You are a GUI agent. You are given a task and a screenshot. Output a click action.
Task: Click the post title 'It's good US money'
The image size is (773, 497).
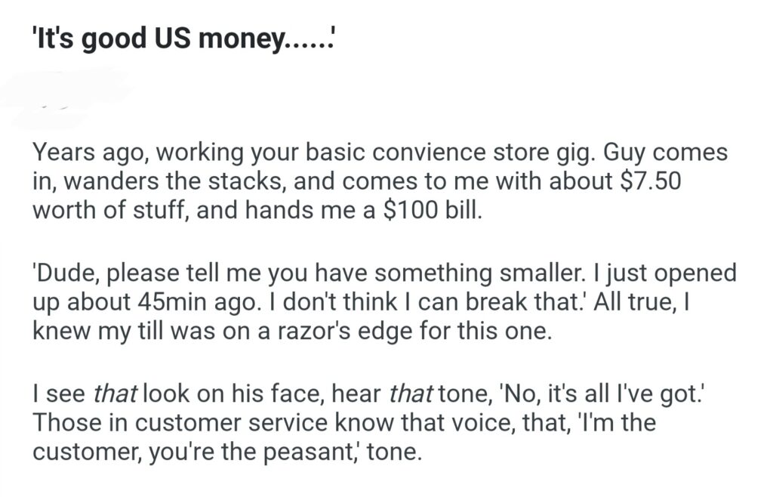tap(183, 39)
